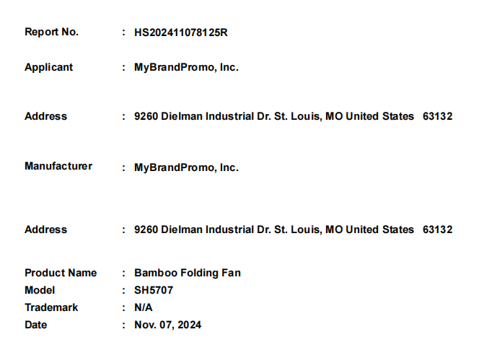
Task: Click the MyBrandPromo, Inc. value beside Applicant
Action: pos(186,67)
